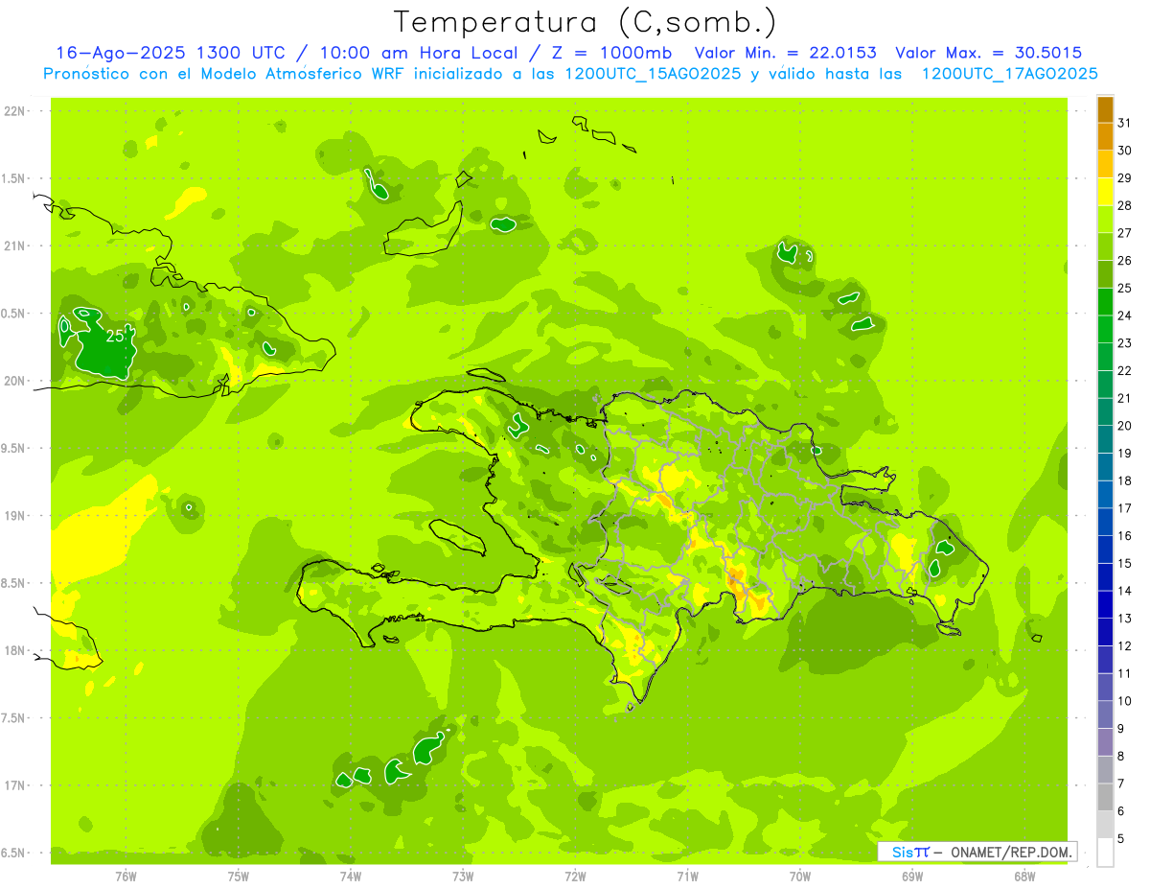Select the '68W' longitude label

[1024, 877]
